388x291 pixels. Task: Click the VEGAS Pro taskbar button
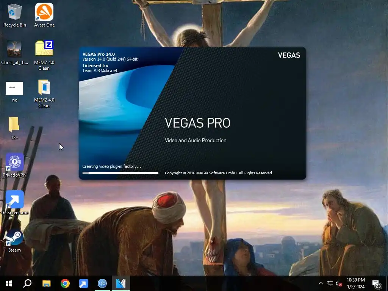coord(121,283)
